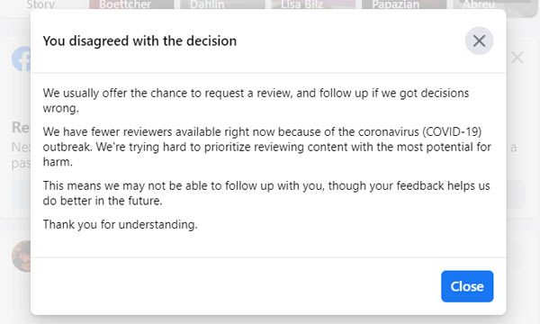Viewport: 540px width, 324px height.
Task: Click the round profile avatar behind the dialog
Action: (x=21, y=256)
